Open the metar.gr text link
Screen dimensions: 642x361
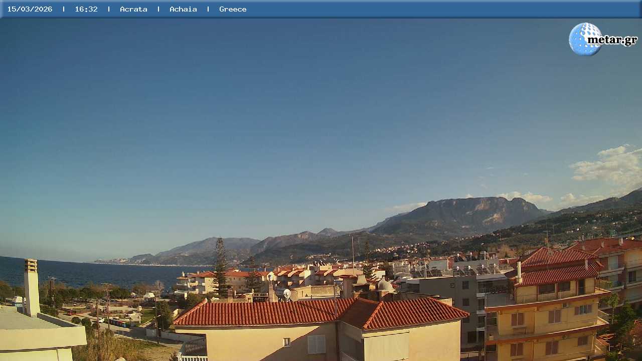pyautogui.click(x=612, y=40)
